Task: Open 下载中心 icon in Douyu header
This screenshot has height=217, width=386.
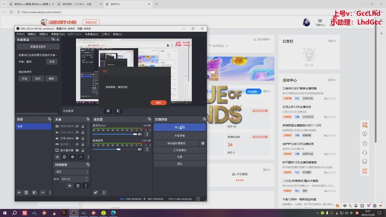Action: click(320, 22)
